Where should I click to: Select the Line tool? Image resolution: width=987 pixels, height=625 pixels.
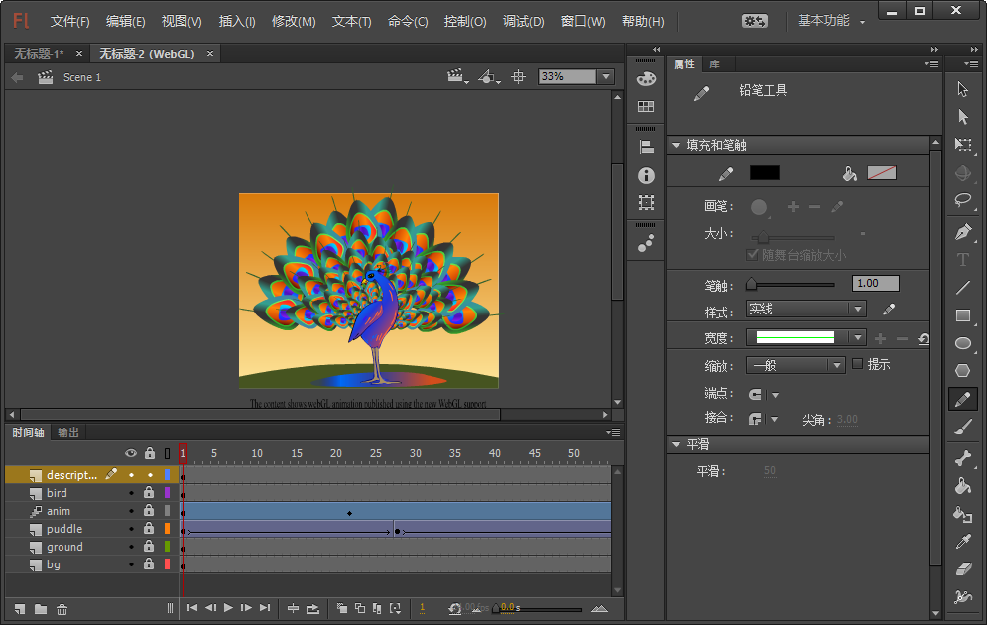coord(962,288)
